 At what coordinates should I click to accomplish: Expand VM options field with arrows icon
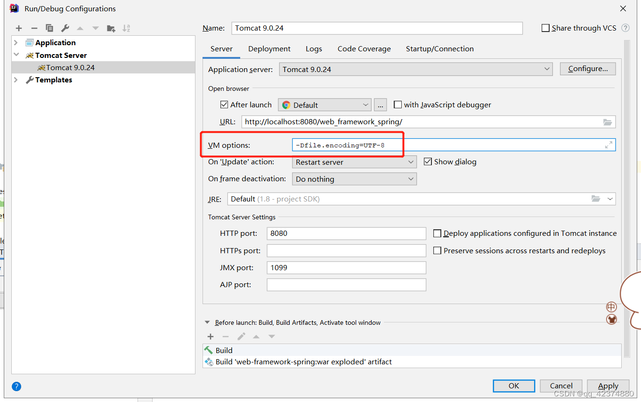pyautogui.click(x=609, y=145)
